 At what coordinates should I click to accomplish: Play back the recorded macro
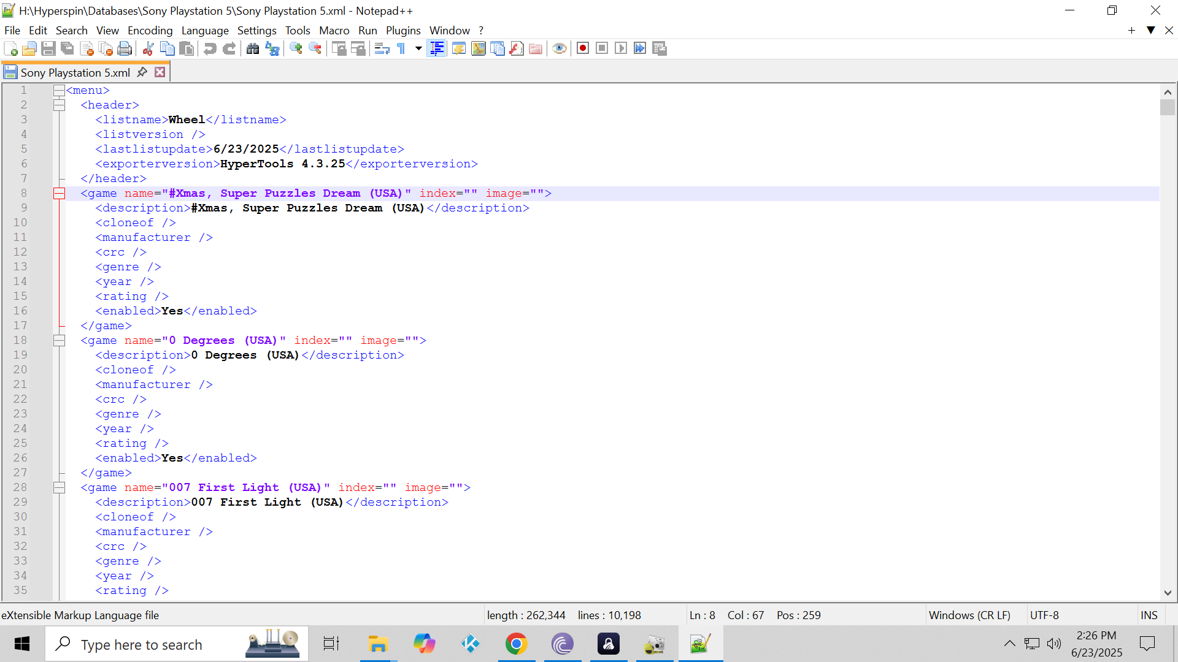621,48
